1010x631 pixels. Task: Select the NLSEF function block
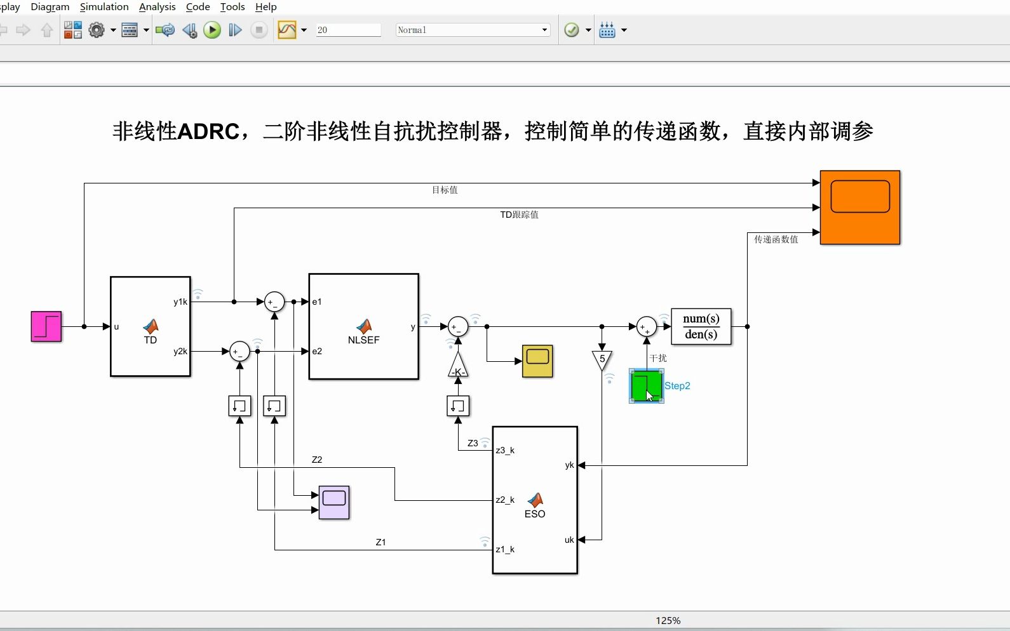[x=364, y=326]
